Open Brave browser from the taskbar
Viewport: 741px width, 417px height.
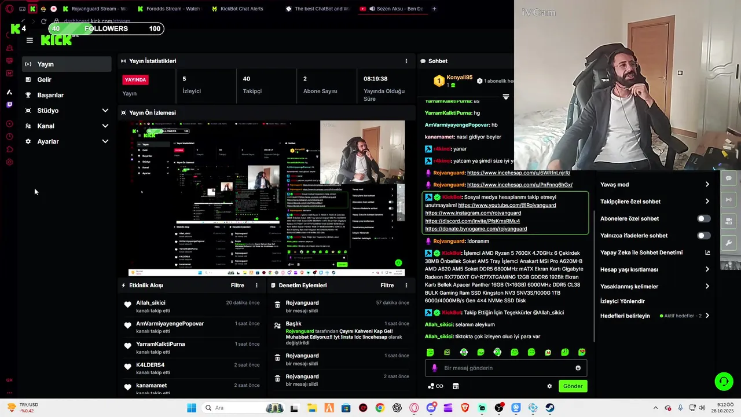point(465,408)
